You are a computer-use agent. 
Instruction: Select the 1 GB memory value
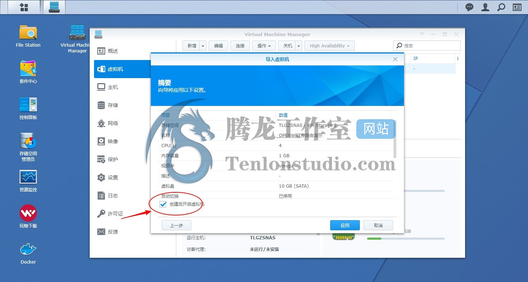284,155
